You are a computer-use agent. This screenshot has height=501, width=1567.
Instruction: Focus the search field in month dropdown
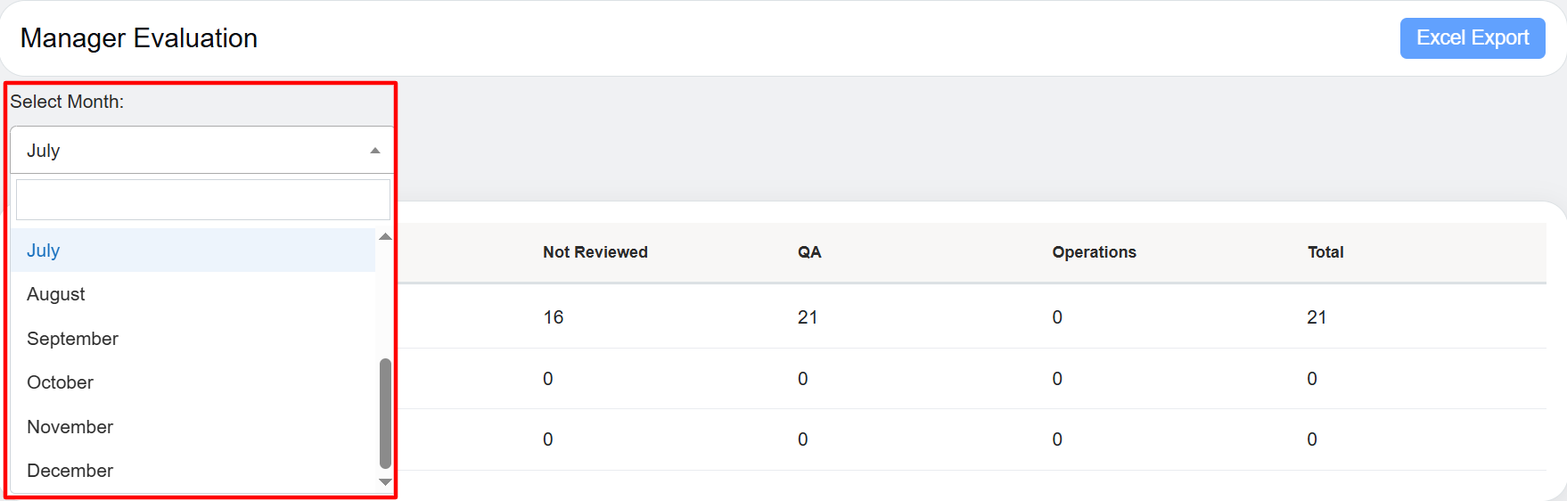coord(202,200)
